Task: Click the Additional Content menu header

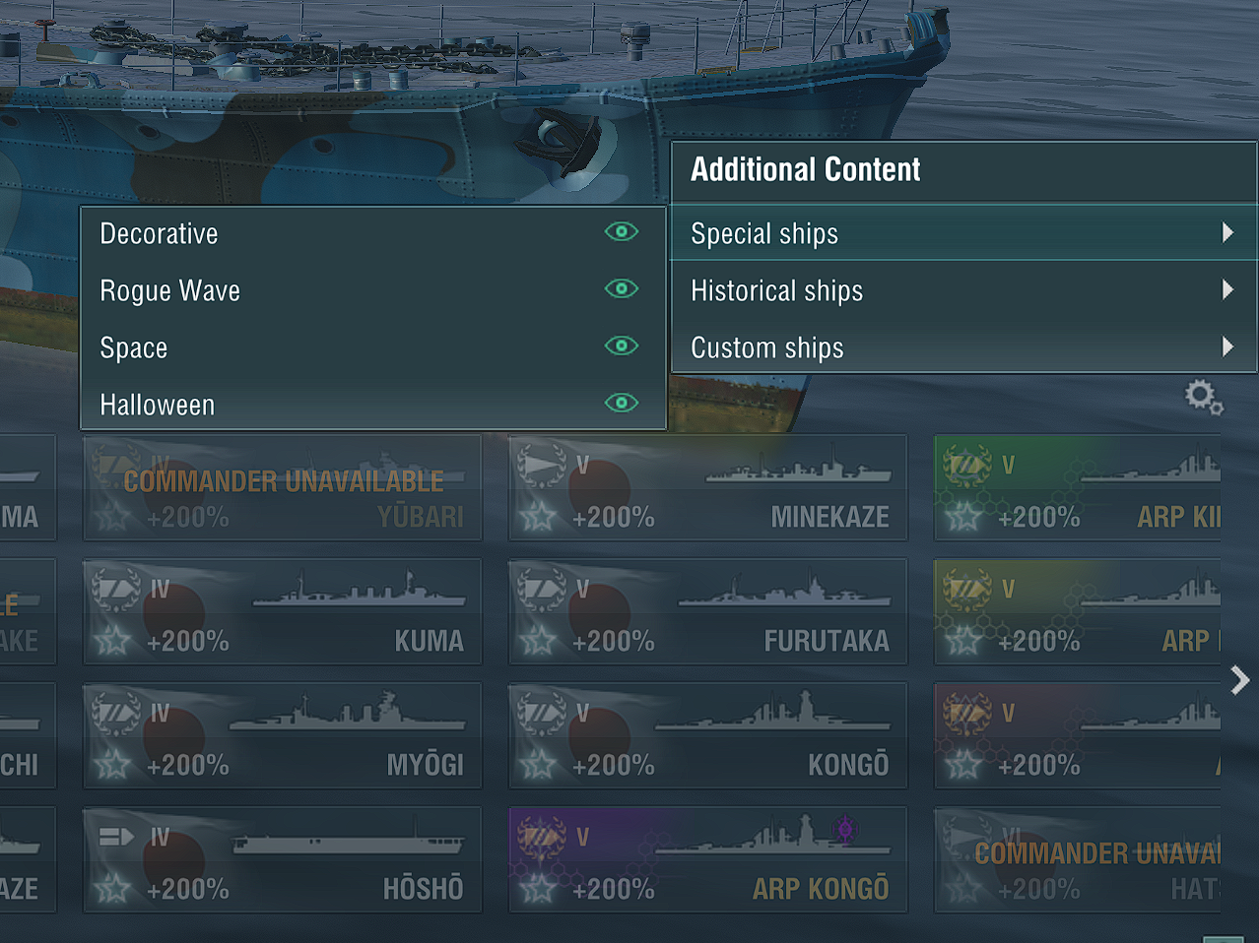Action: 805,169
